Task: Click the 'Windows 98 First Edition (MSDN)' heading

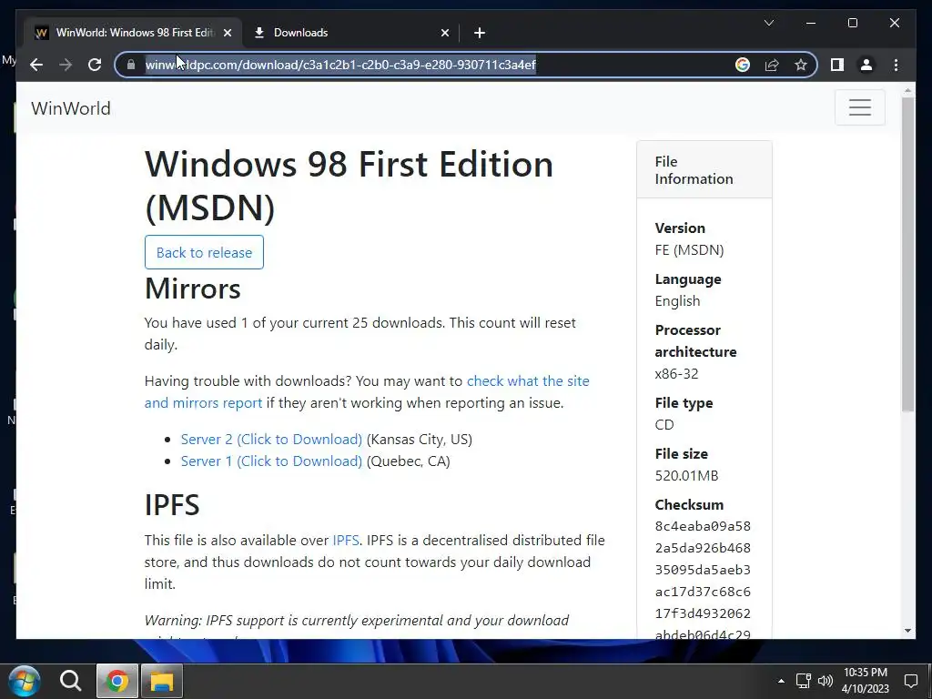Action: click(349, 186)
